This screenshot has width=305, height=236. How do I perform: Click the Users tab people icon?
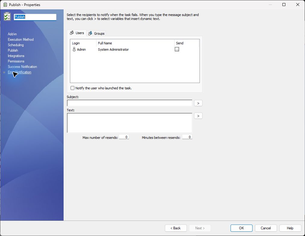click(x=72, y=33)
